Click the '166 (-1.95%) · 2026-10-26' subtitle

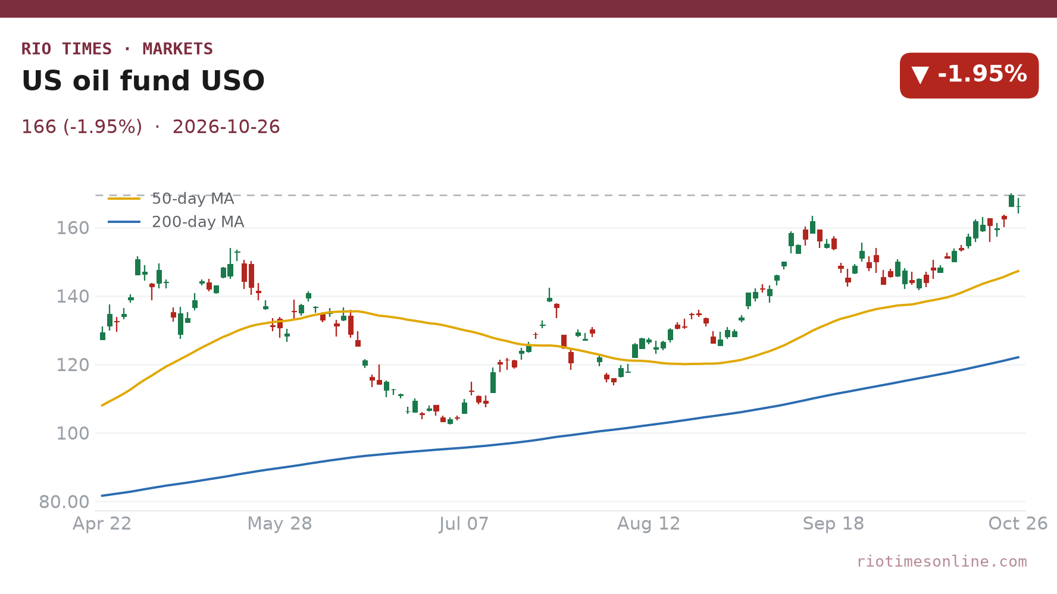(x=151, y=127)
